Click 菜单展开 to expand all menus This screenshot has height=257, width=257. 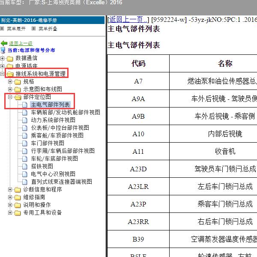(16, 29)
